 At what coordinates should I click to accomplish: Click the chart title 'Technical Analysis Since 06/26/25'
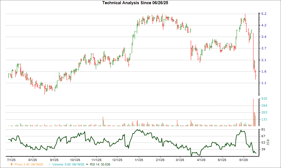point(135,3)
